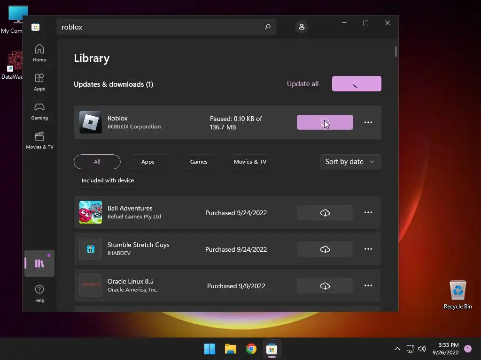Open the Stumble Stretch Guys title
Image resolution: width=481 pixels, height=360 pixels.
click(x=139, y=245)
